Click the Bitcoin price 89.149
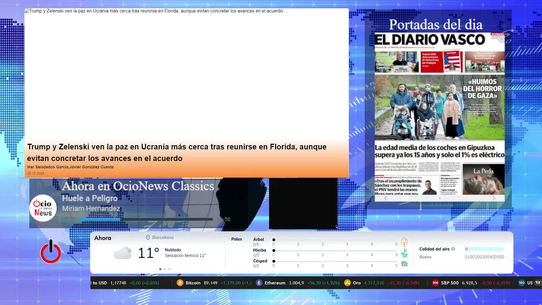The width and height of the screenshot is (542, 305). tap(210, 283)
